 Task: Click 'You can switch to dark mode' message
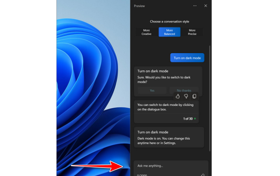point(165,107)
